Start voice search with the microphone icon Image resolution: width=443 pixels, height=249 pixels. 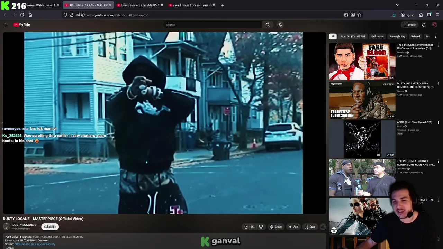pos(280,25)
